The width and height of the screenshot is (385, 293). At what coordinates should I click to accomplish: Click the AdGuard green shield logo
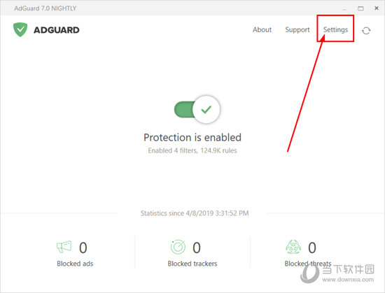point(20,29)
